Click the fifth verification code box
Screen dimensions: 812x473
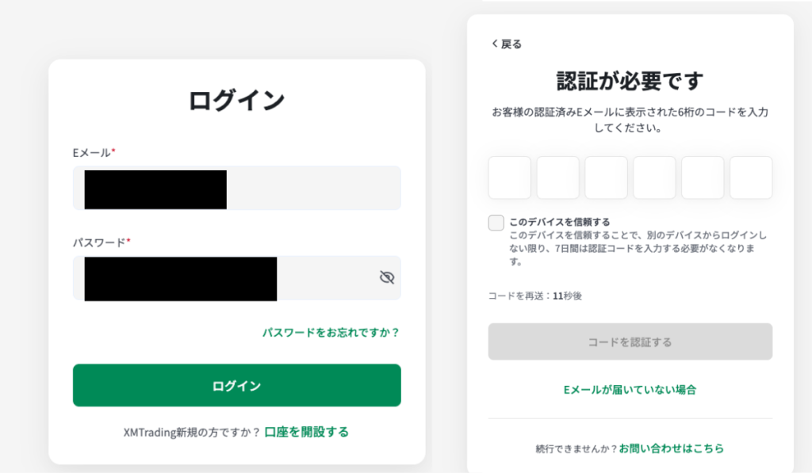coord(703,177)
